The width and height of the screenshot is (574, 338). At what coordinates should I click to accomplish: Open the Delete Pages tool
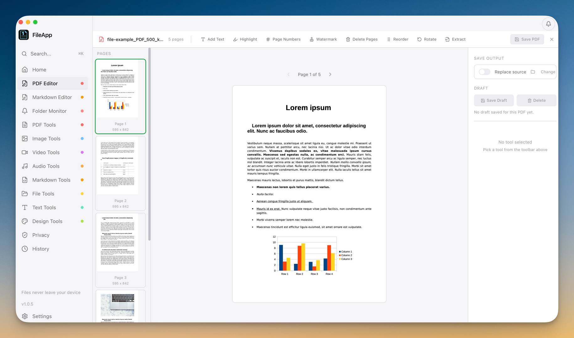(362, 39)
